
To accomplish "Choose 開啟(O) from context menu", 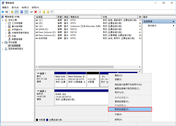I will click(130, 75).
